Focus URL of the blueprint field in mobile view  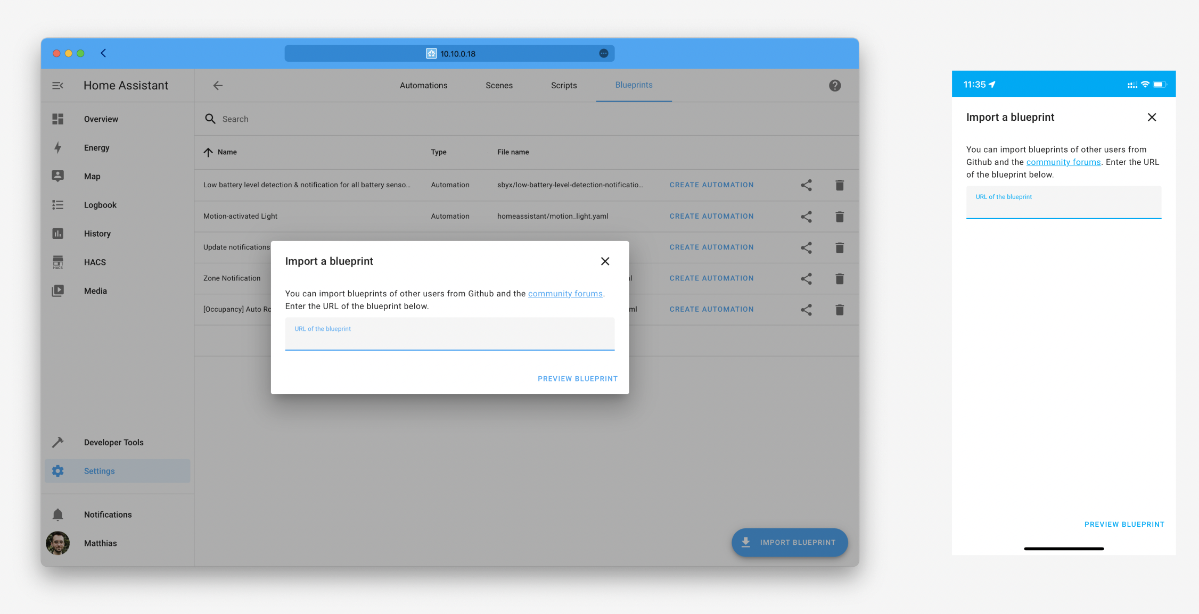[x=1064, y=202]
